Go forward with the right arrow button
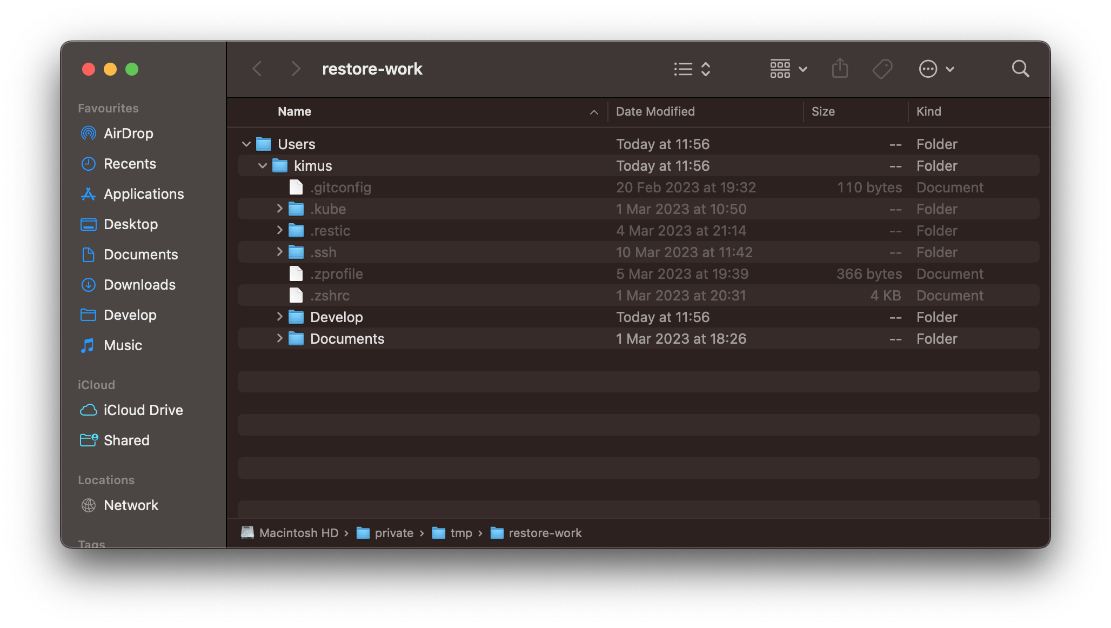 [x=295, y=69]
